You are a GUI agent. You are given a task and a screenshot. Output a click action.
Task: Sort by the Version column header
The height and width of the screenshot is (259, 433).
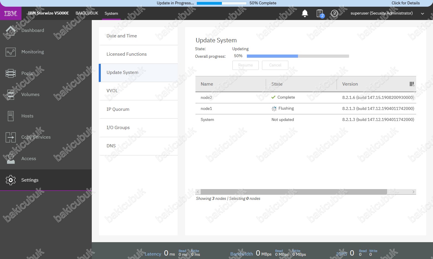tap(350, 84)
